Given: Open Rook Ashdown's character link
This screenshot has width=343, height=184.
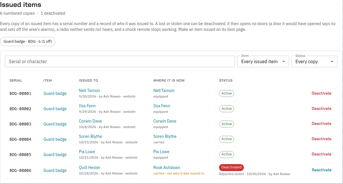Looking at the screenshot, I should coord(167,168).
